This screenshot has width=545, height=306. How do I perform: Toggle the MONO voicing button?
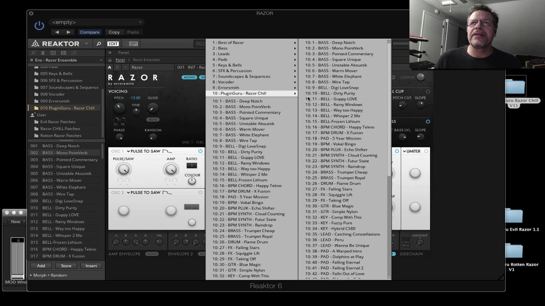pyautogui.click(x=189, y=77)
